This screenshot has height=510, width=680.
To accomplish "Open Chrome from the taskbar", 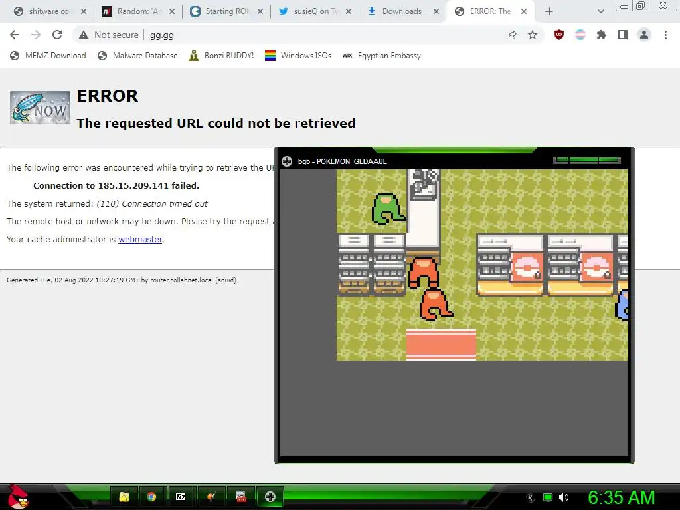I will click(151, 497).
